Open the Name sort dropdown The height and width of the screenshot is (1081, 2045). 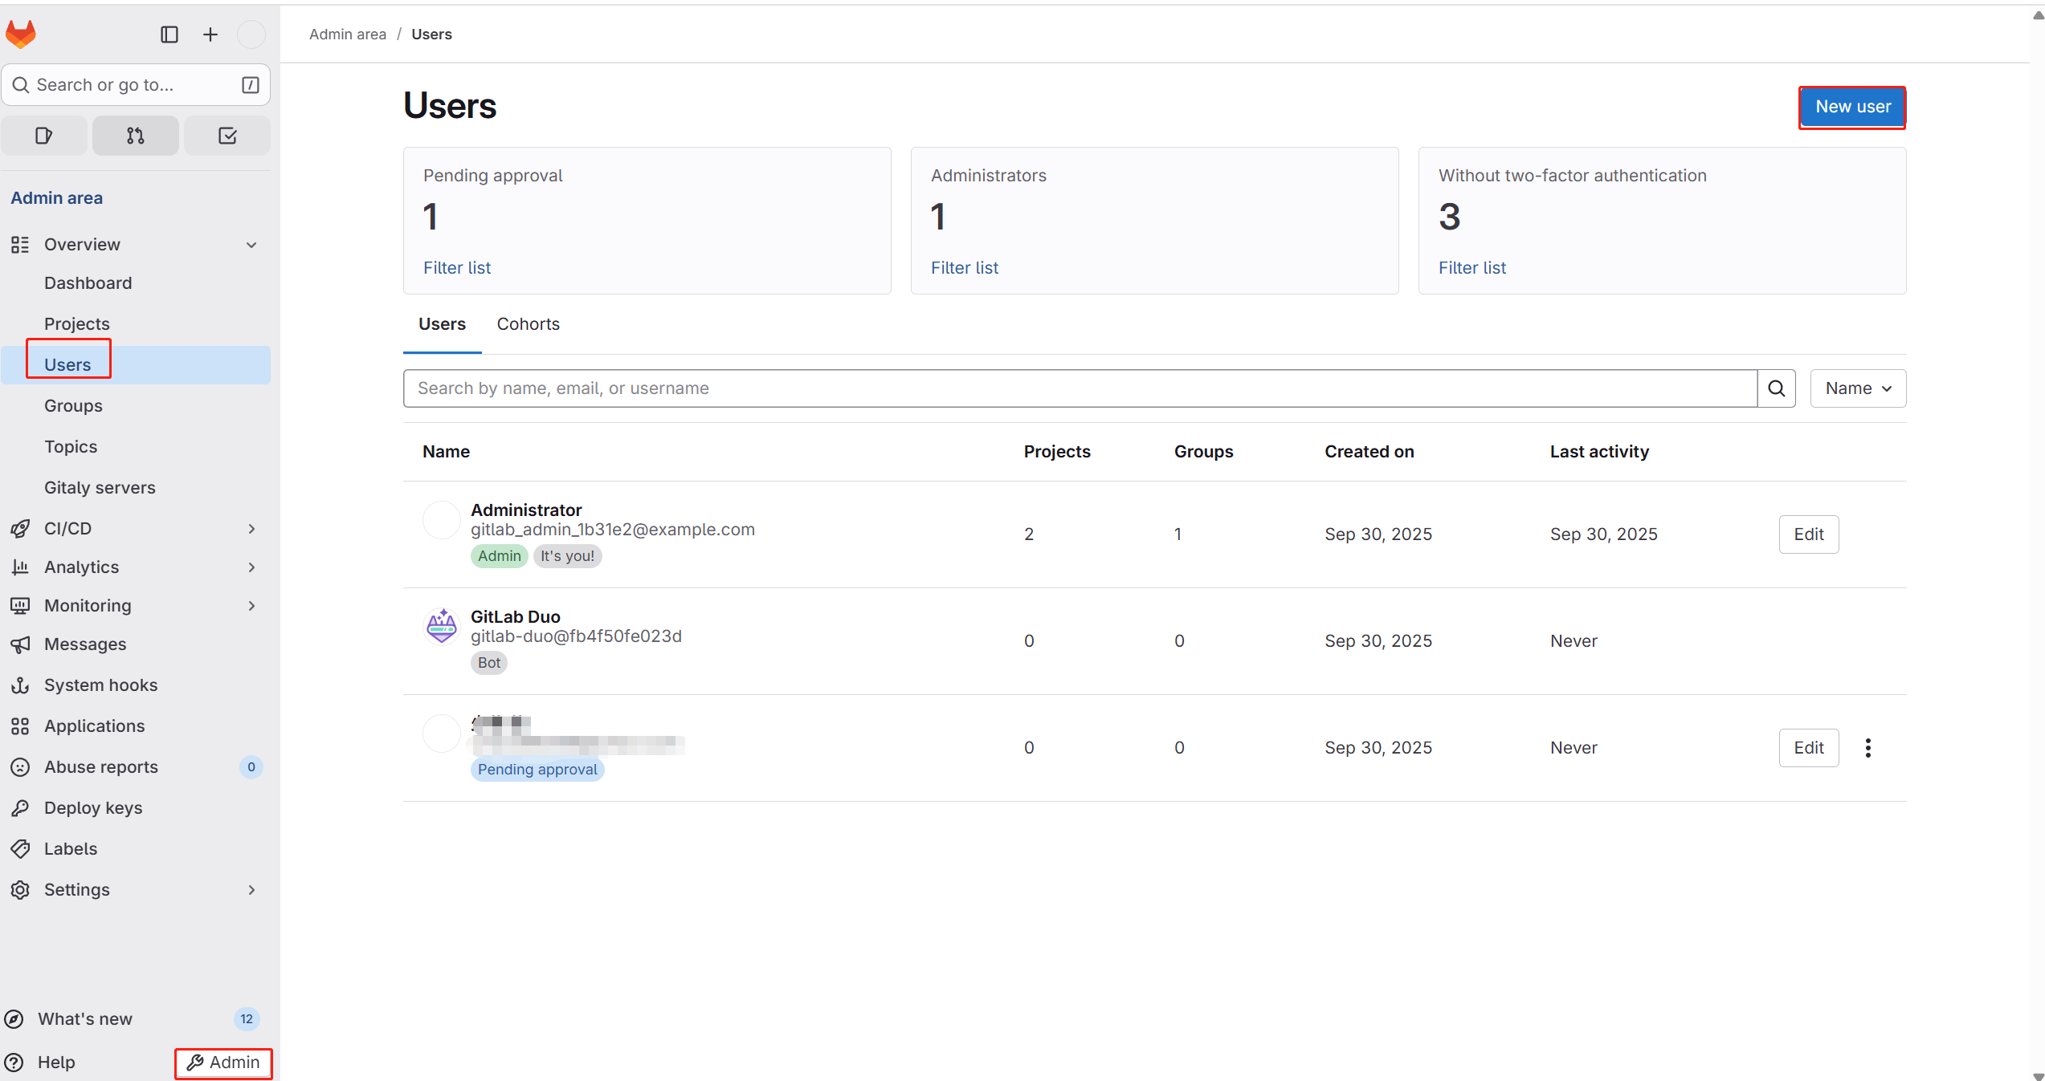point(1857,388)
